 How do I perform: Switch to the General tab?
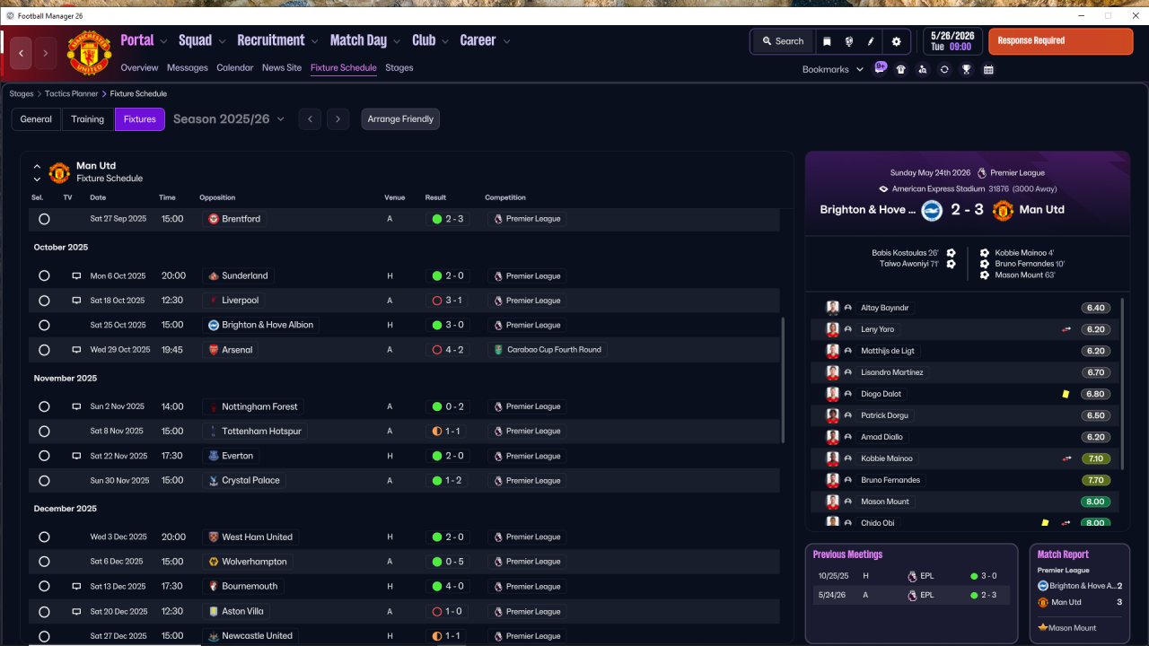(36, 119)
